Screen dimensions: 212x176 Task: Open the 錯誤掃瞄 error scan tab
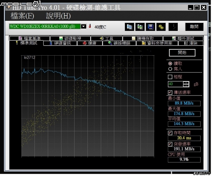point(119,43)
